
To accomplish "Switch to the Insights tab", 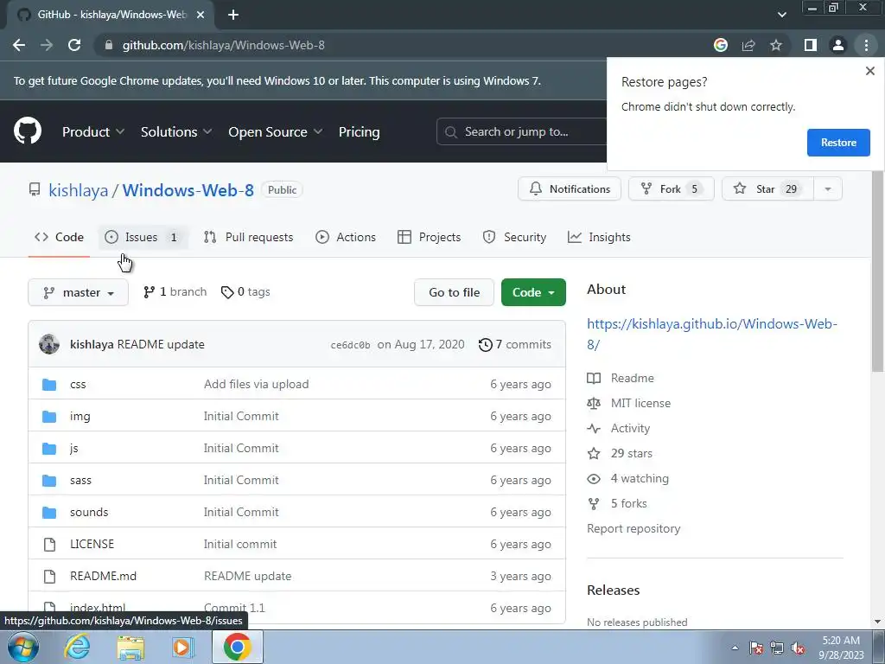I will [x=599, y=237].
